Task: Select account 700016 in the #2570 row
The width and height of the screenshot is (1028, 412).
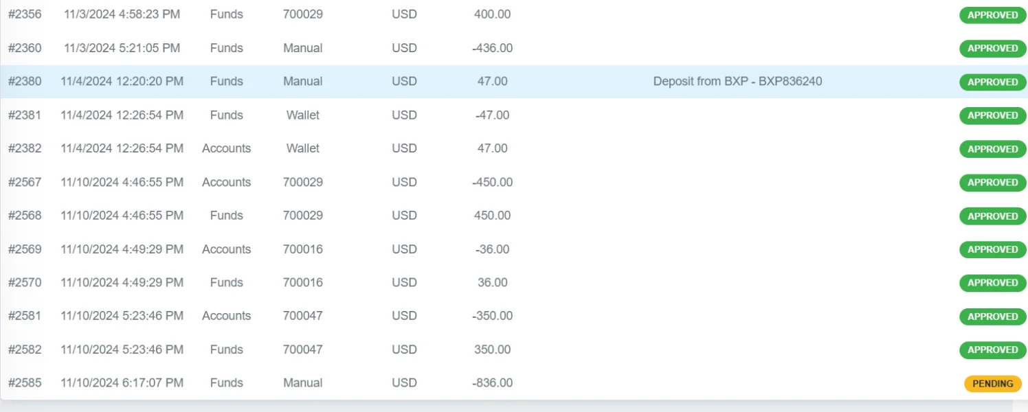Action: click(302, 283)
